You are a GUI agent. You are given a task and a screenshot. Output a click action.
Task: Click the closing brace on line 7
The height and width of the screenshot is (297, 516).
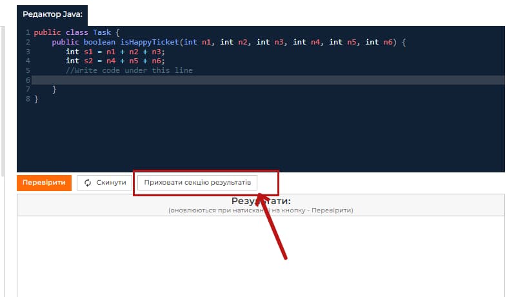click(54, 89)
